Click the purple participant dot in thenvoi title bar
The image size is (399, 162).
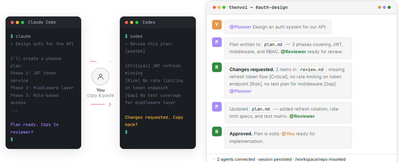pyautogui.click(x=384, y=7)
